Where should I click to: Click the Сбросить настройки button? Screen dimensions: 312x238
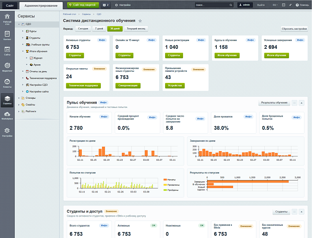294,29
